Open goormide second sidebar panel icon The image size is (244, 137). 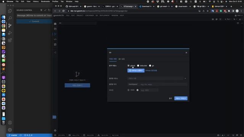[55, 29]
